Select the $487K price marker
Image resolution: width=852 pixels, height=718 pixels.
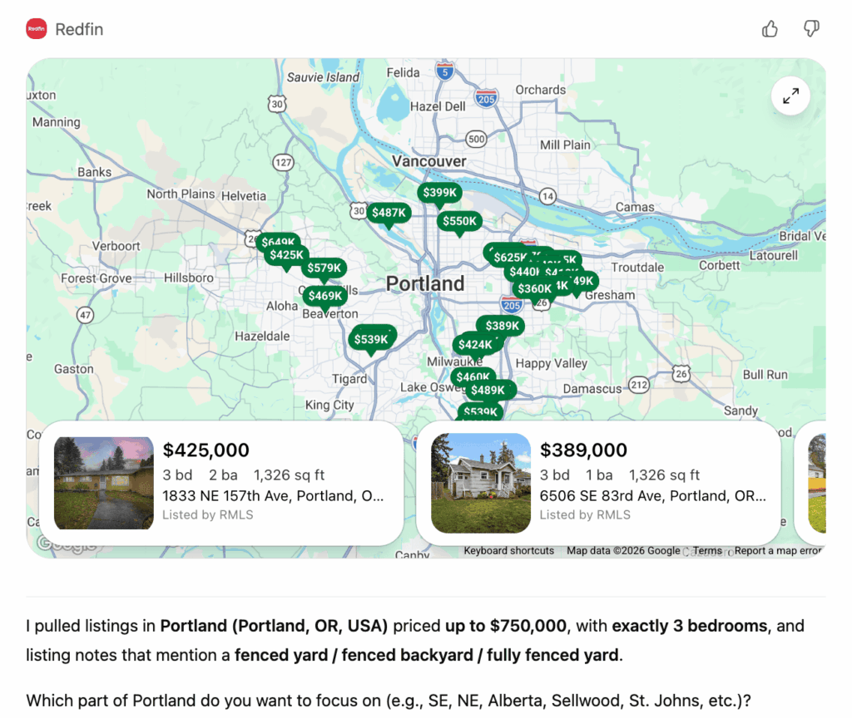coord(389,212)
